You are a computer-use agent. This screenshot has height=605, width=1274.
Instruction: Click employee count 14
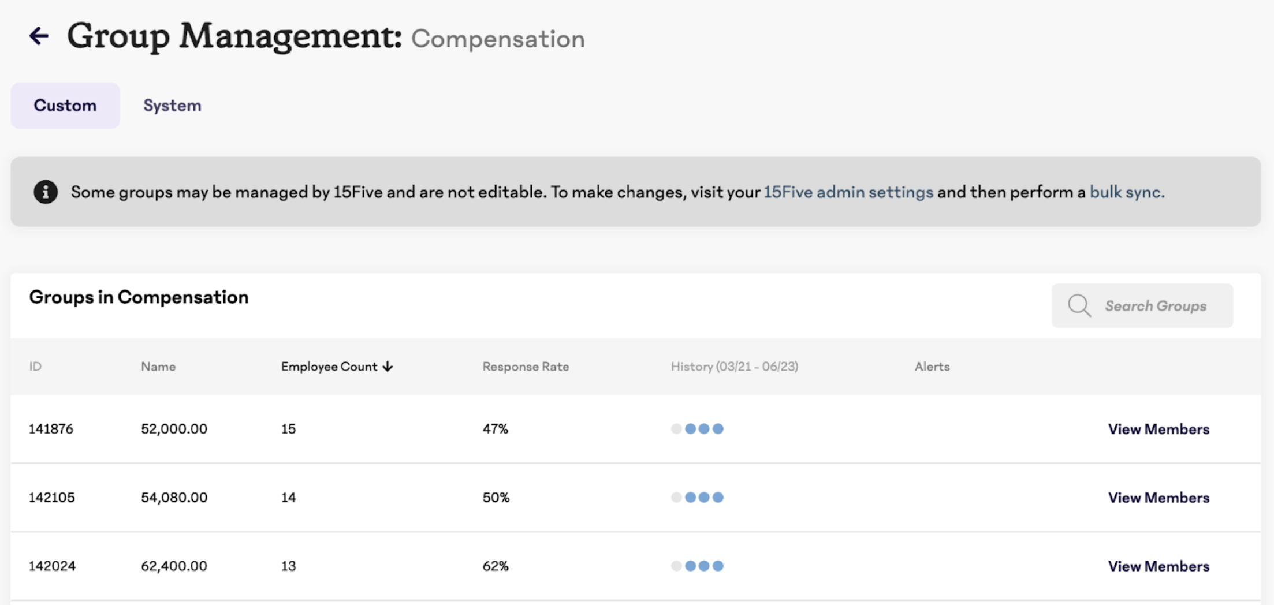(288, 498)
